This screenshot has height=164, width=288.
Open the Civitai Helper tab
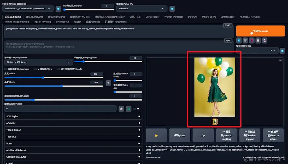152,17
